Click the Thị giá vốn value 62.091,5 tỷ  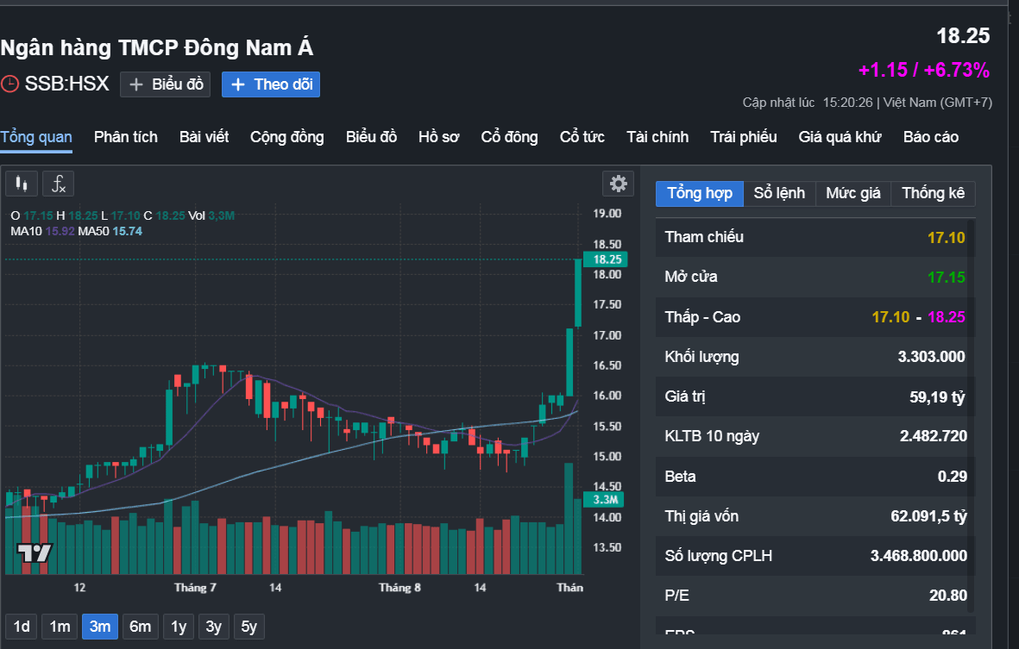(928, 516)
